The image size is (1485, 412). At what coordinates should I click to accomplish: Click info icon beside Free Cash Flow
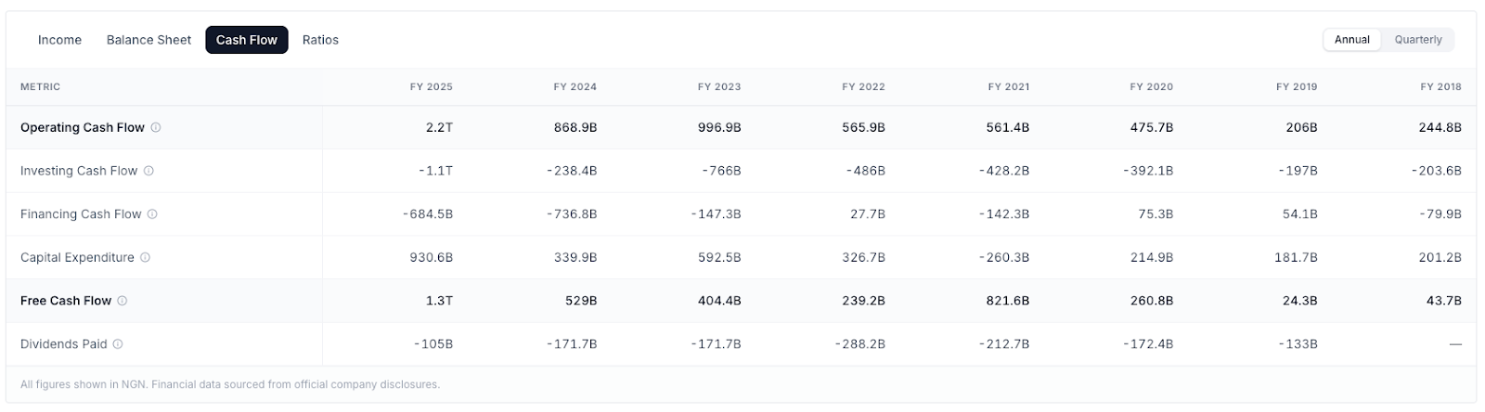click(x=123, y=301)
